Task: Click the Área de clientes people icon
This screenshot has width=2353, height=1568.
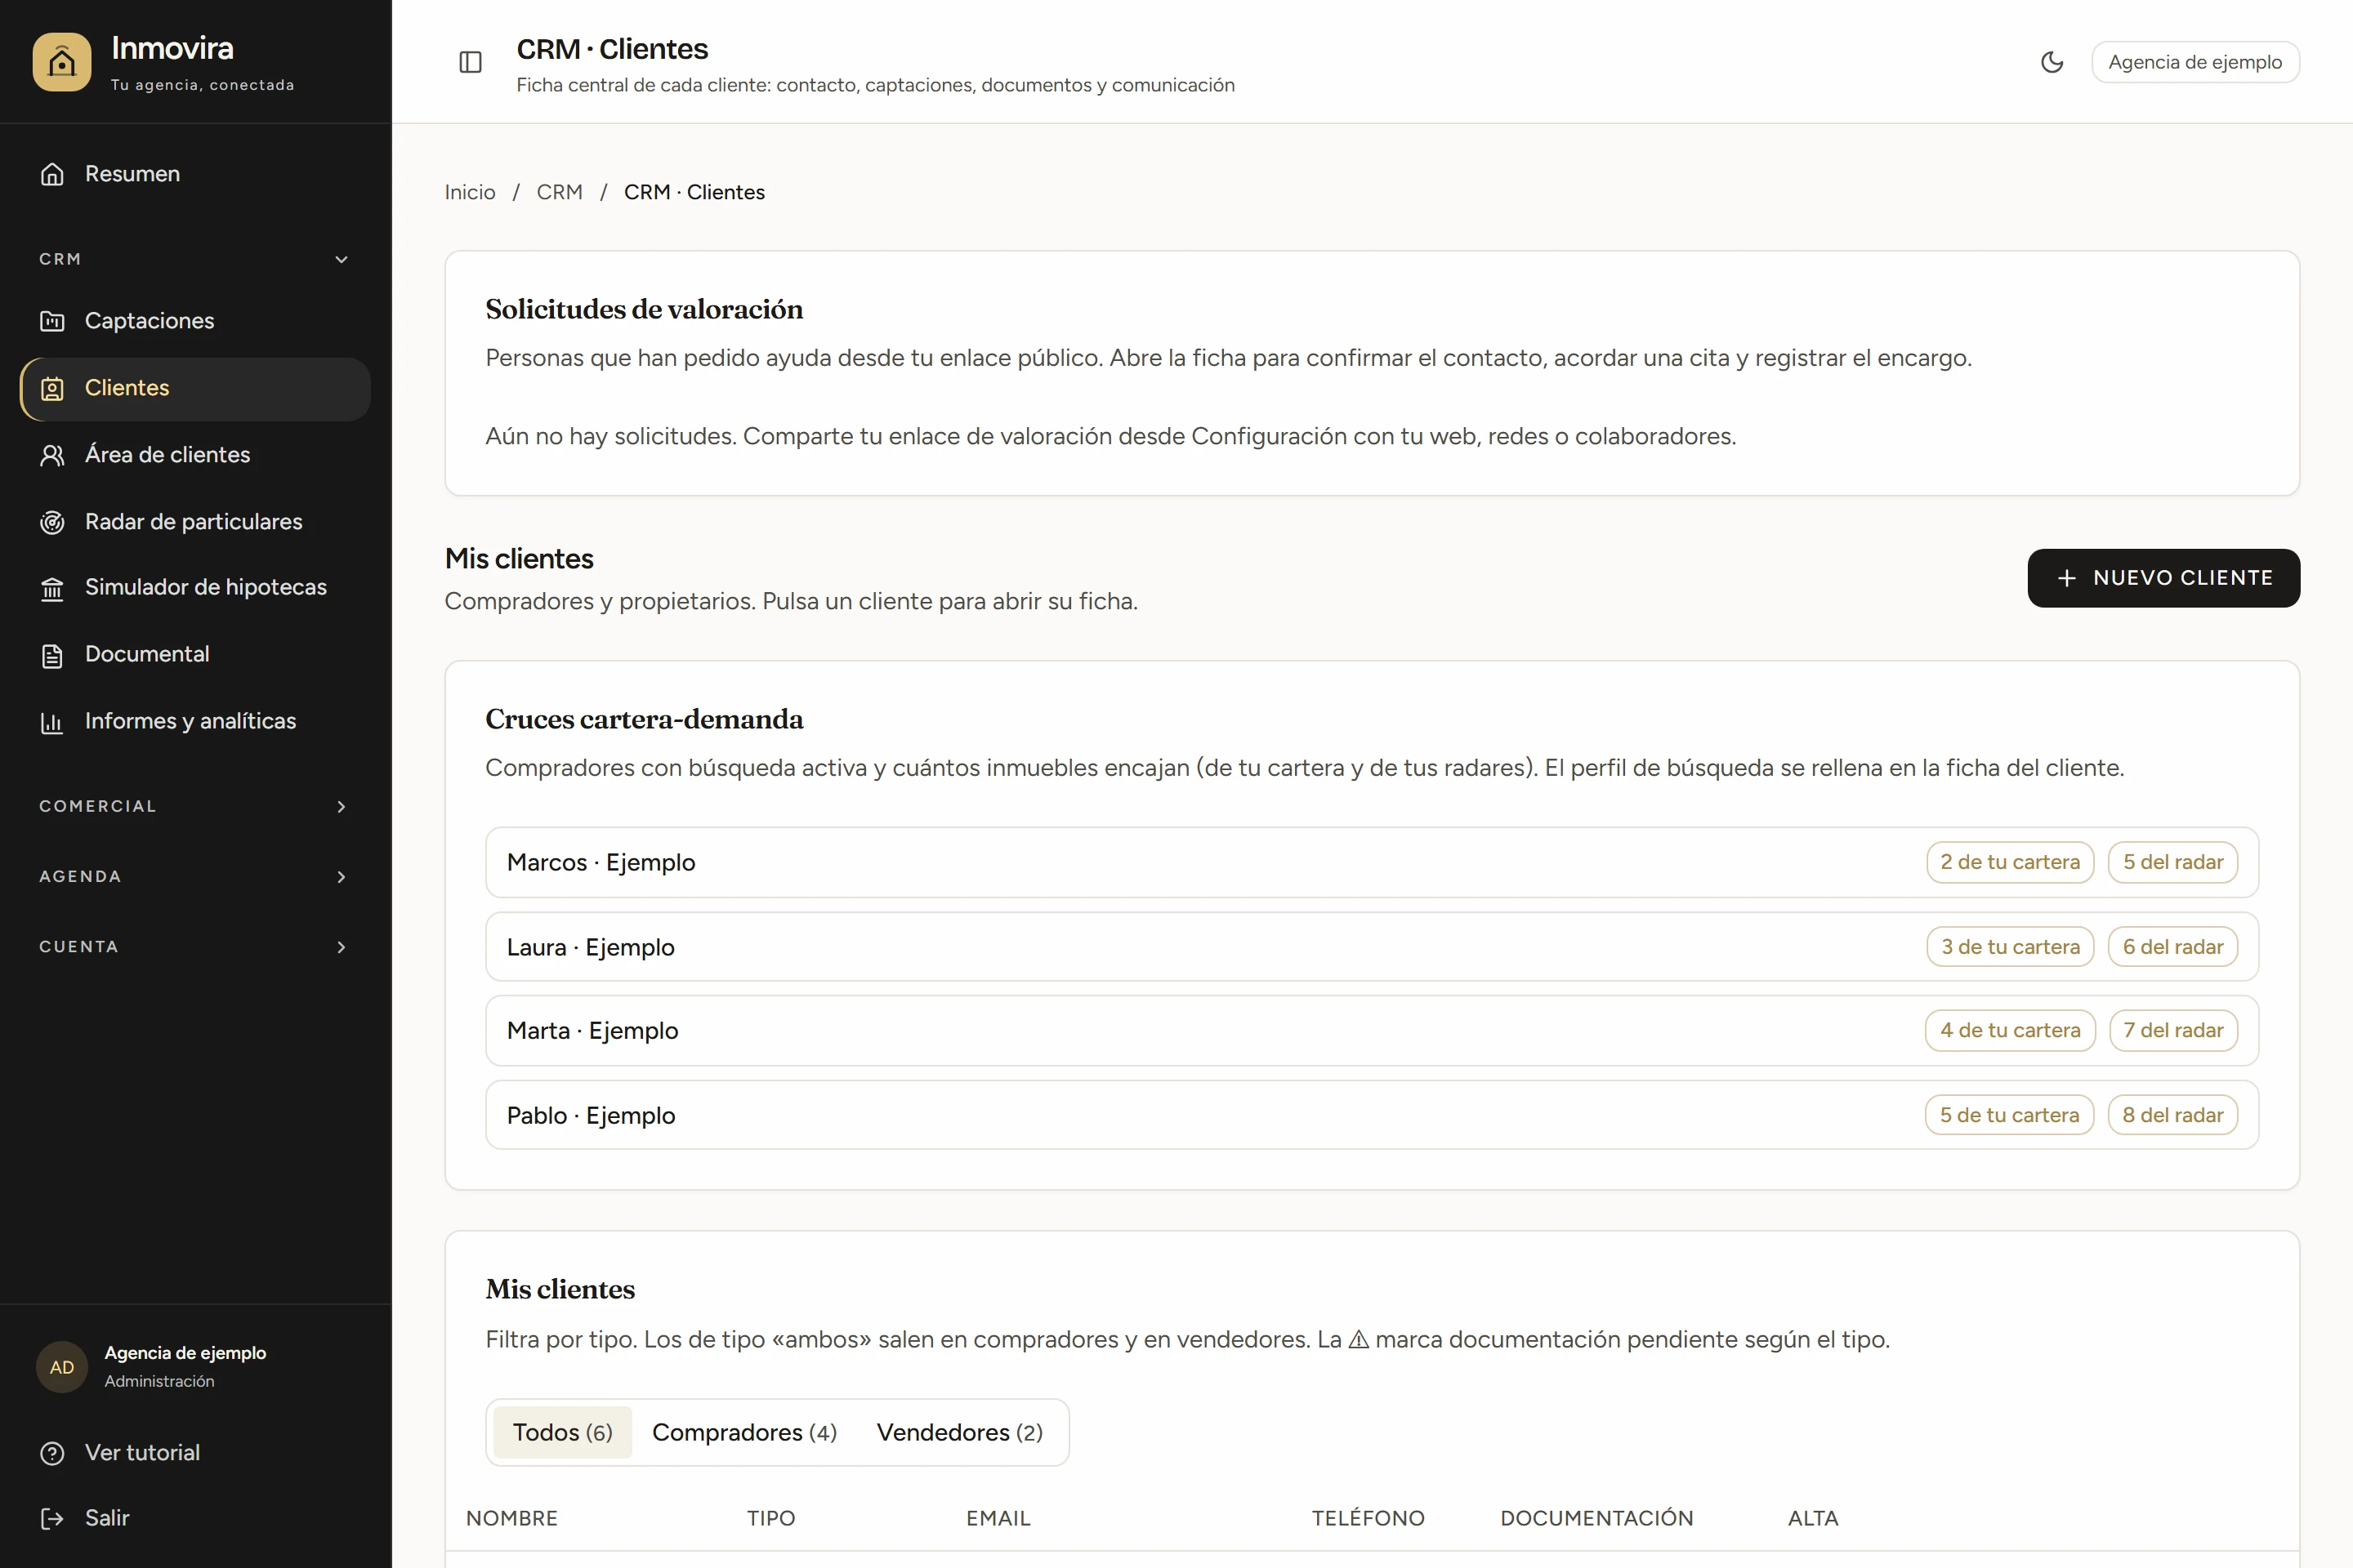Action: pos(52,455)
